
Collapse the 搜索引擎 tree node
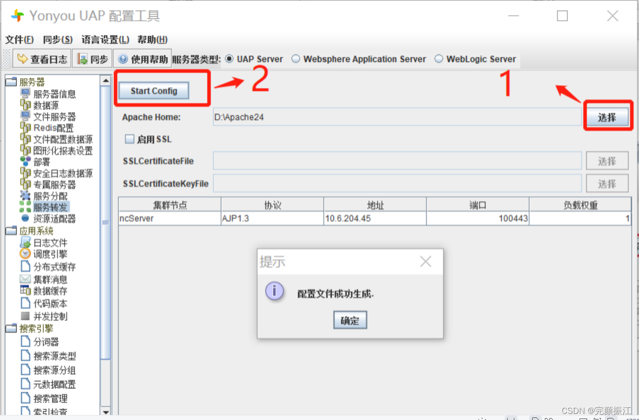(x=11, y=327)
